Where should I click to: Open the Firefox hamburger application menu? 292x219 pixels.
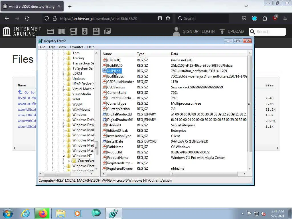point(285,19)
